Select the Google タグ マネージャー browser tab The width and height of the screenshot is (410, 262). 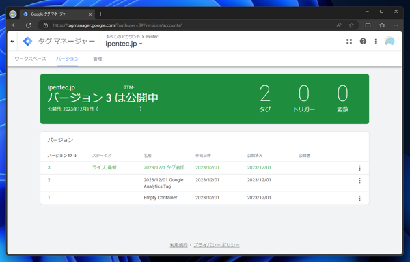[x=57, y=14]
